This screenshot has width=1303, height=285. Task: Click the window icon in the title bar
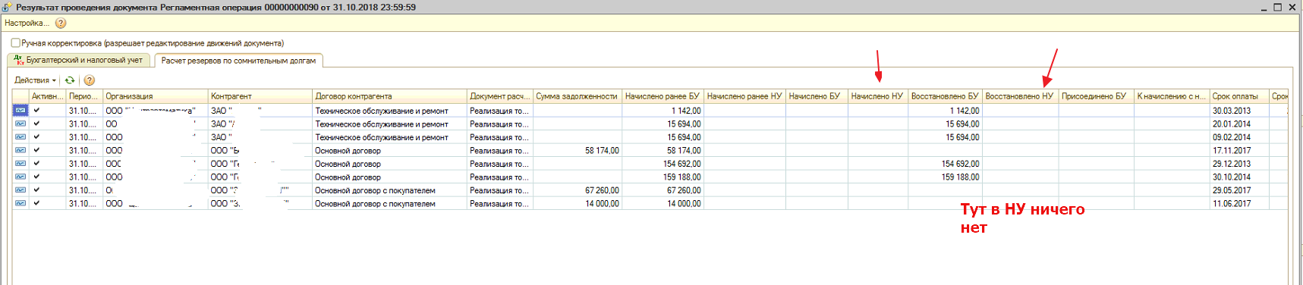pos(7,7)
